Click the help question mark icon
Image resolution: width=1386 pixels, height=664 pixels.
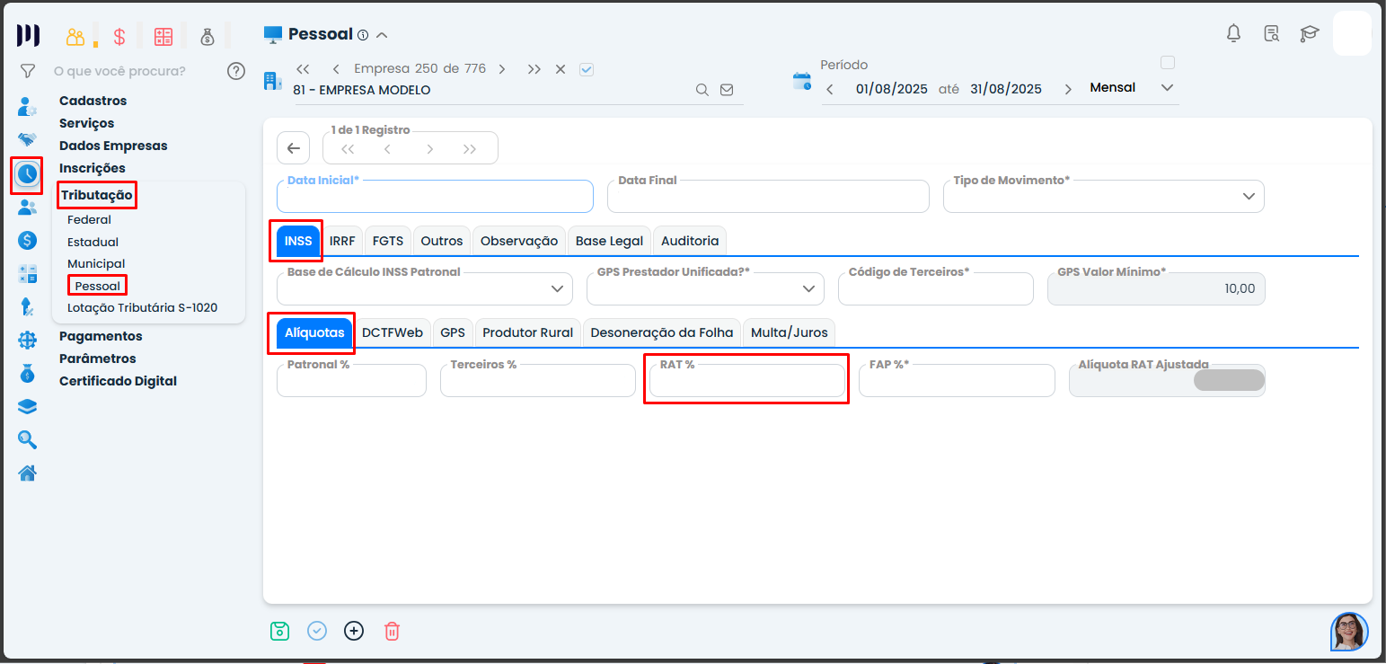236,71
